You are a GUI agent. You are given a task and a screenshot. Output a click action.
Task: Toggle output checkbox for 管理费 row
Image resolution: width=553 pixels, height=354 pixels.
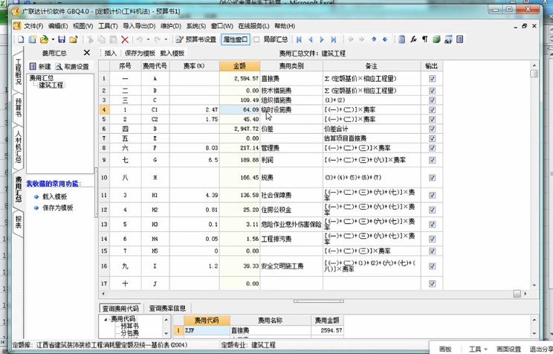click(x=432, y=148)
